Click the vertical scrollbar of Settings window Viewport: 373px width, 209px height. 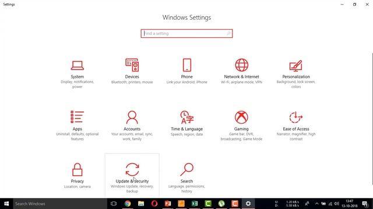(372, 118)
